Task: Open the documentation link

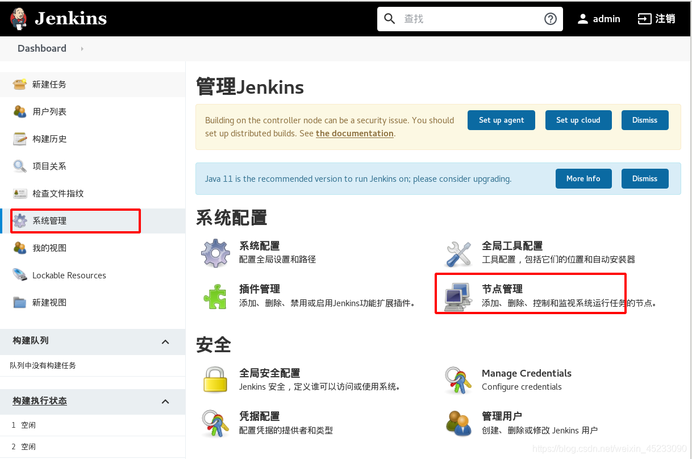Action: [x=355, y=133]
